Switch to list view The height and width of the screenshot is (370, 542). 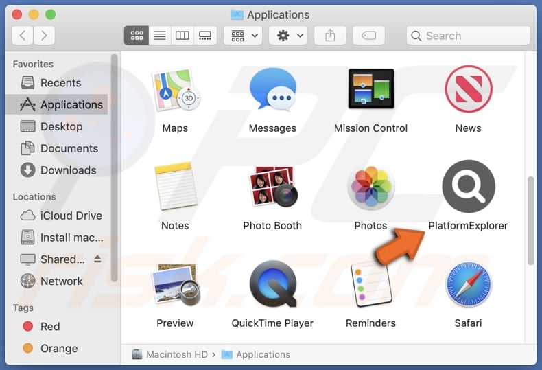click(x=159, y=35)
